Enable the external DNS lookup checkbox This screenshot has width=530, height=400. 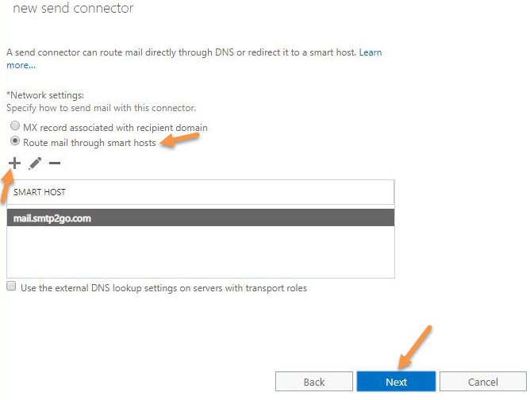(x=11, y=286)
